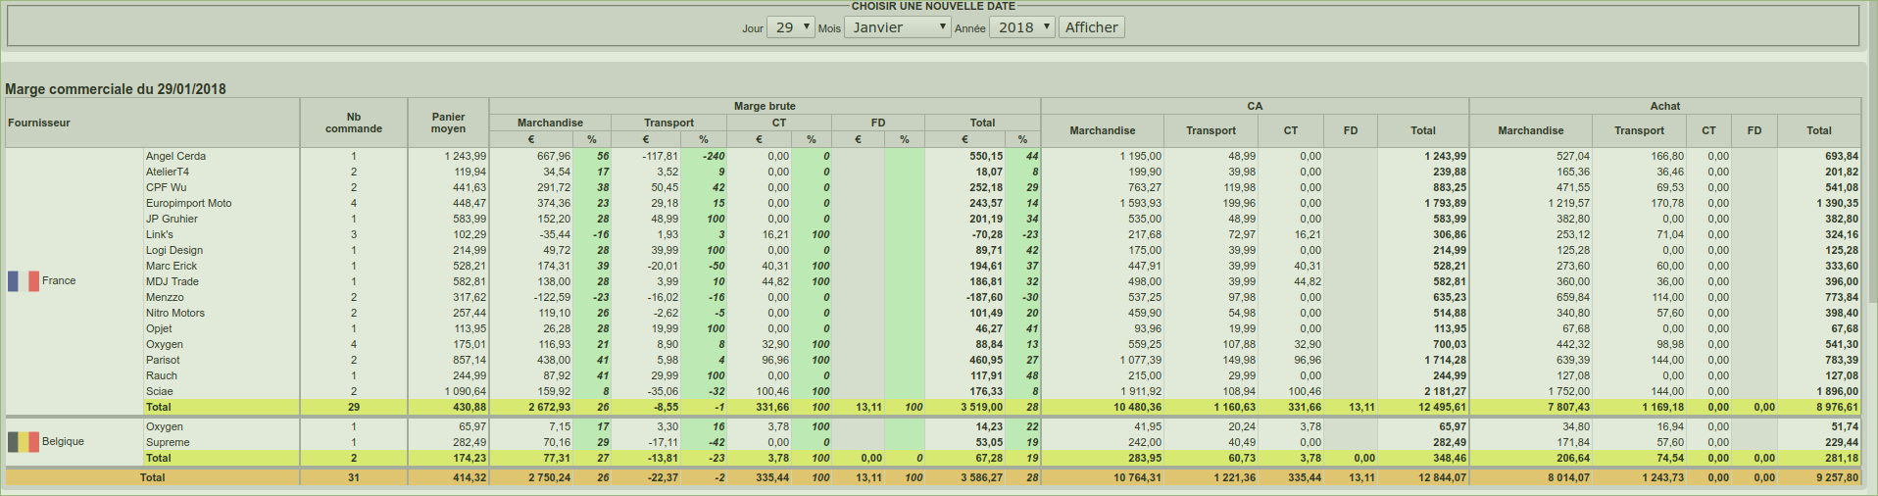
Task: Click Belgique total CA 348,46
Action: coord(1449,458)
